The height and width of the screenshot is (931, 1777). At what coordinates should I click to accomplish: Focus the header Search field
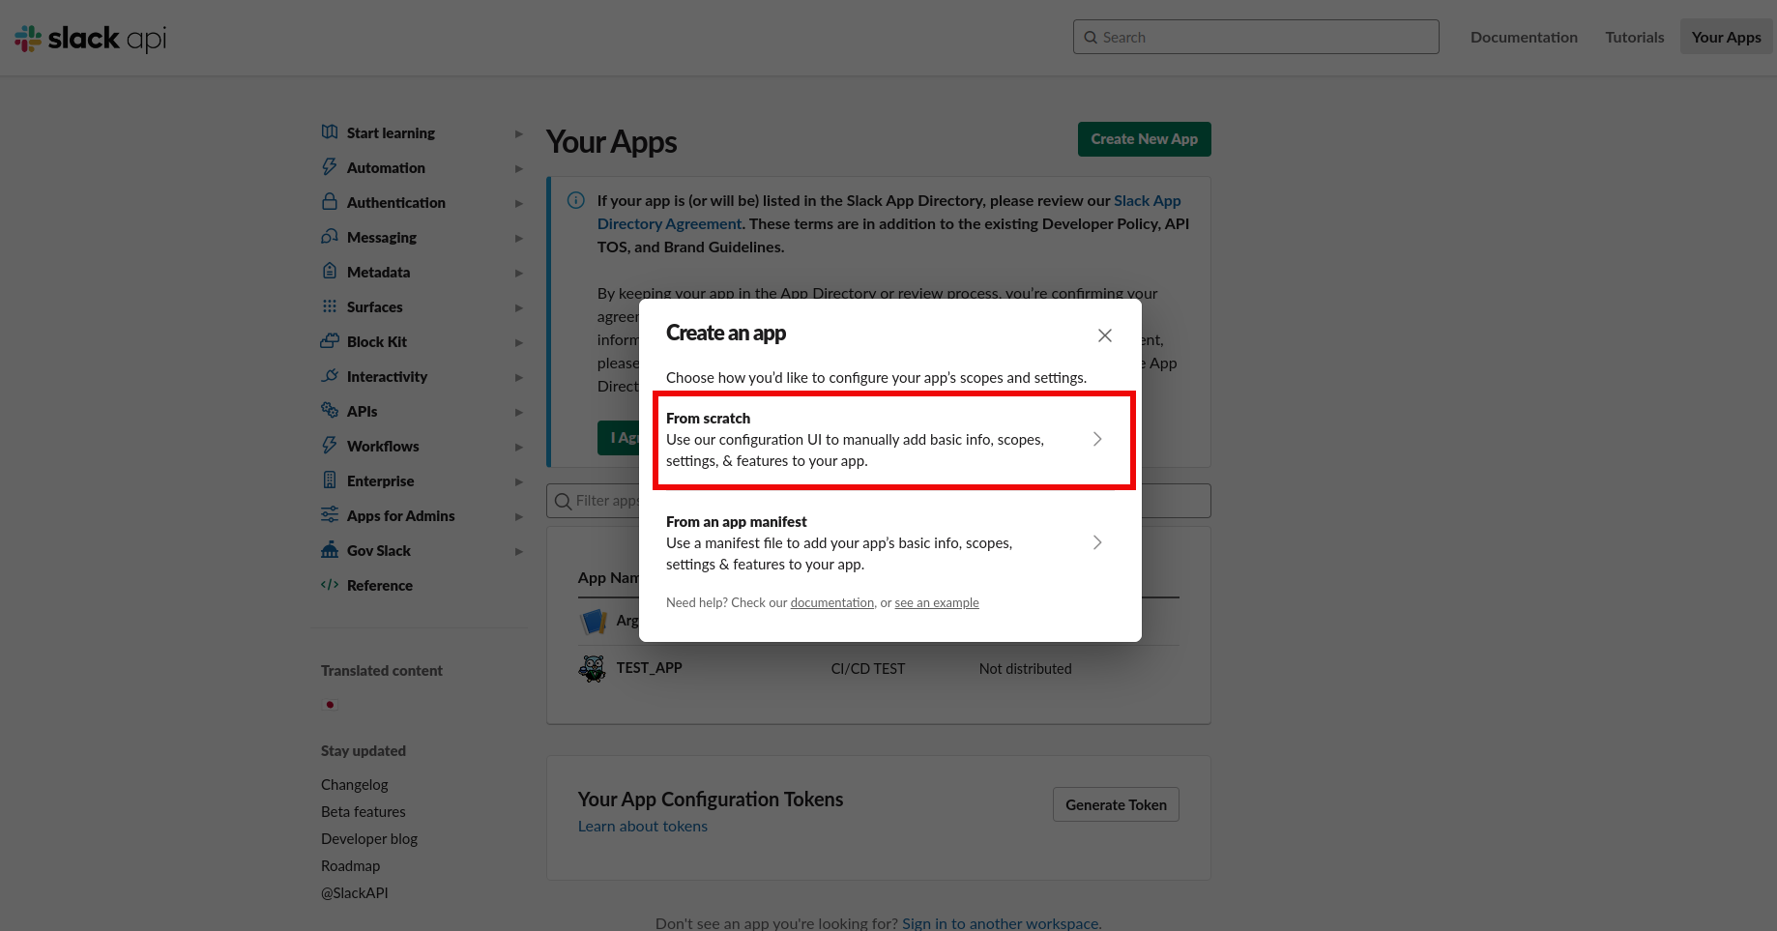point(1256,37)
